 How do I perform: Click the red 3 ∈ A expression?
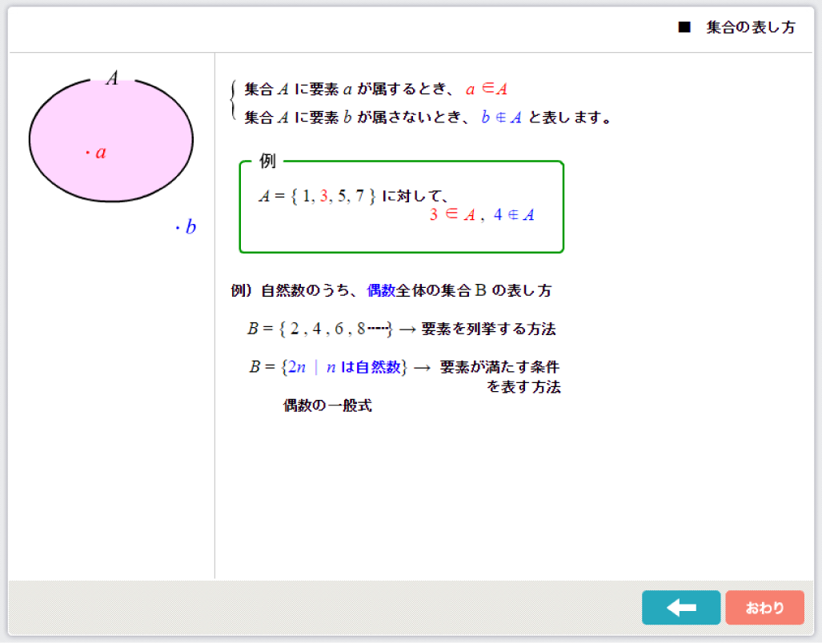(452, 214)
